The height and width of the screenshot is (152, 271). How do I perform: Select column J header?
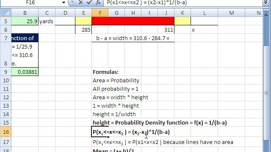tap(166, 13)
